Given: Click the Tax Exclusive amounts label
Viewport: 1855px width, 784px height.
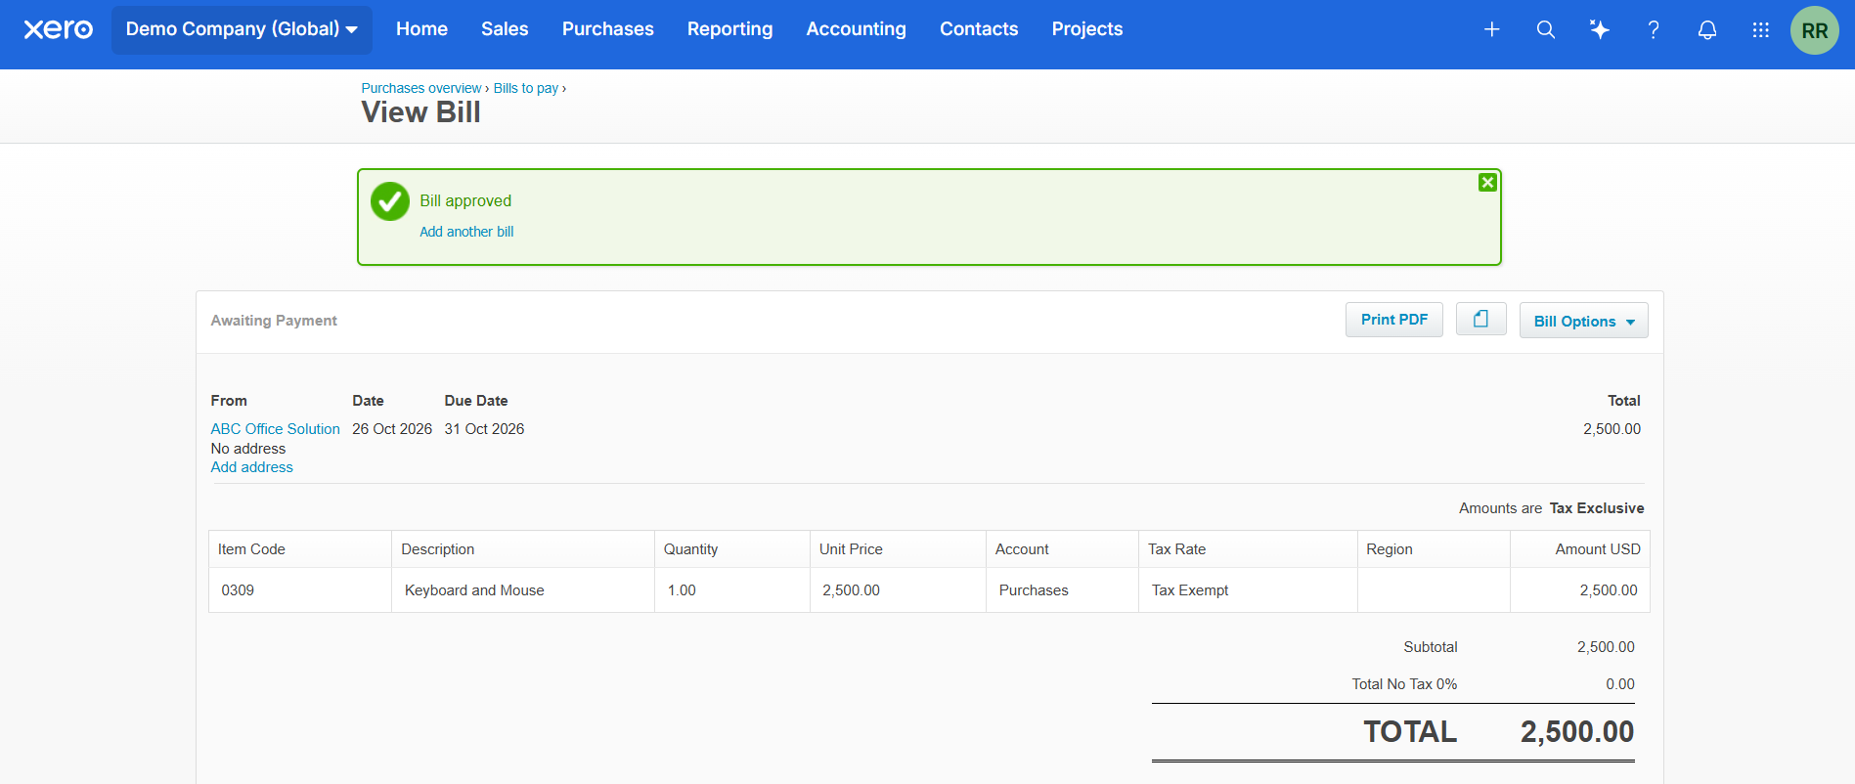Looking at the screenshot, I should [1597, 508].
